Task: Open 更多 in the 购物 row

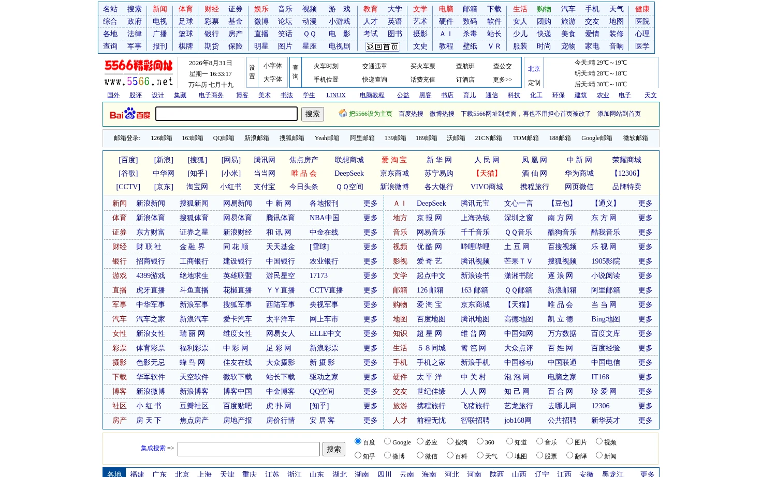Action: tap(645, 305)
